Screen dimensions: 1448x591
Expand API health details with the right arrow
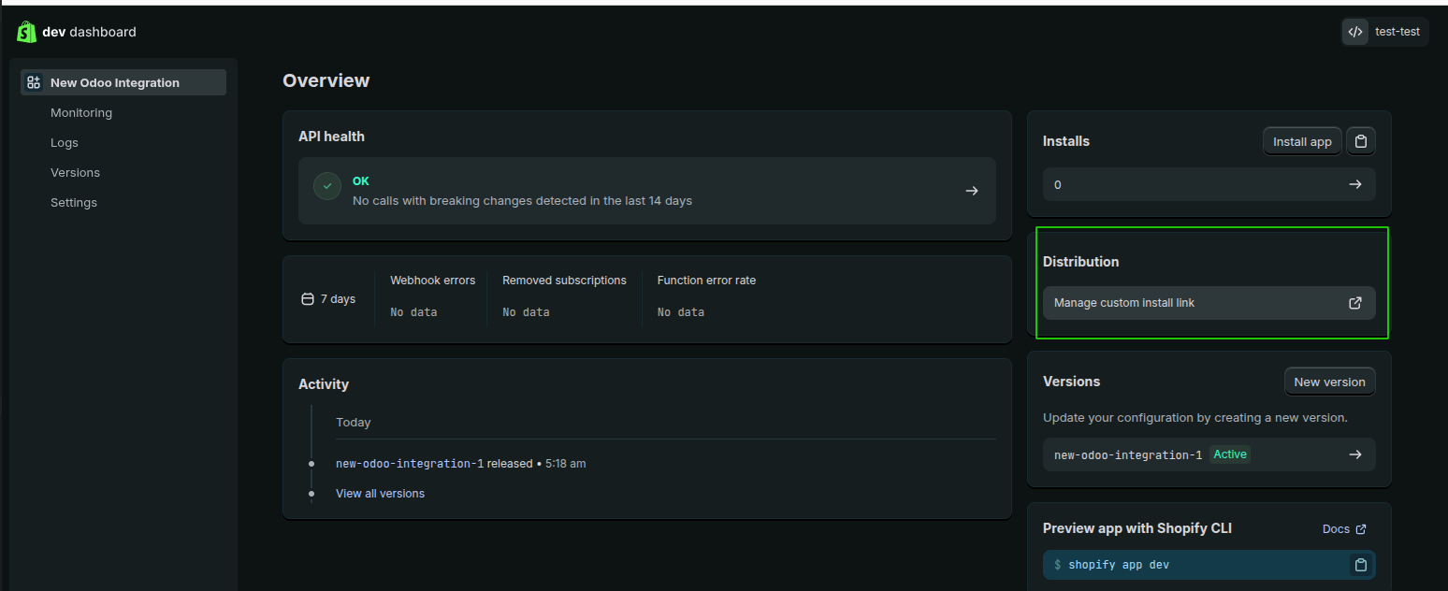pos(971,190)
